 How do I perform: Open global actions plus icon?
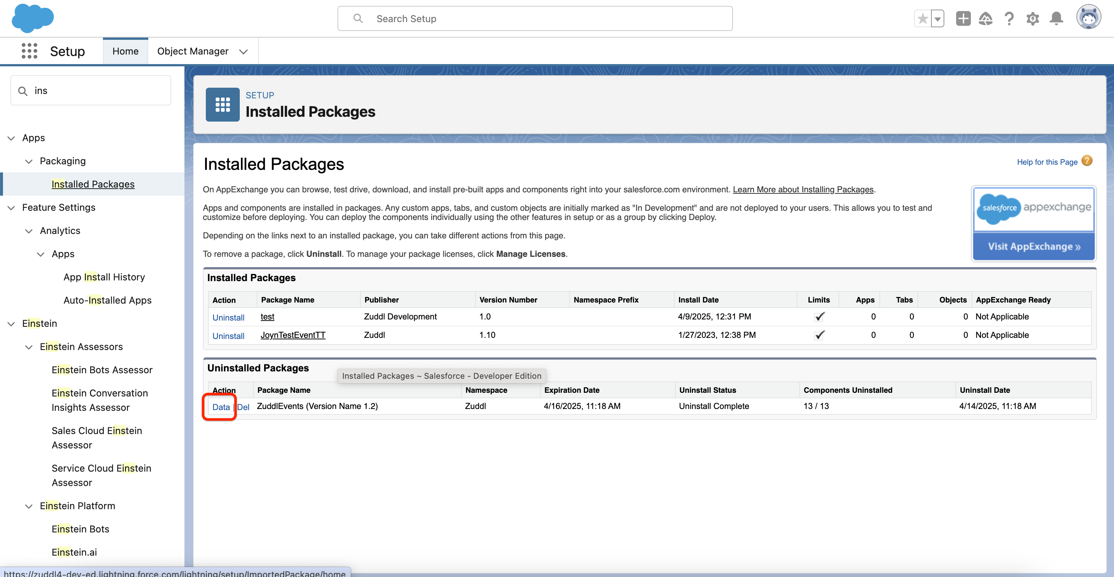963,18
